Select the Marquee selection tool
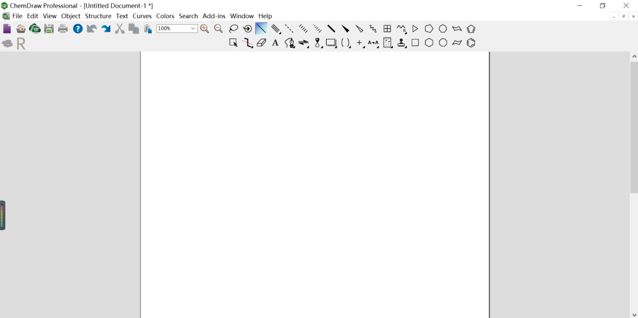Viewport: 638px width, 318px height. 233,42
